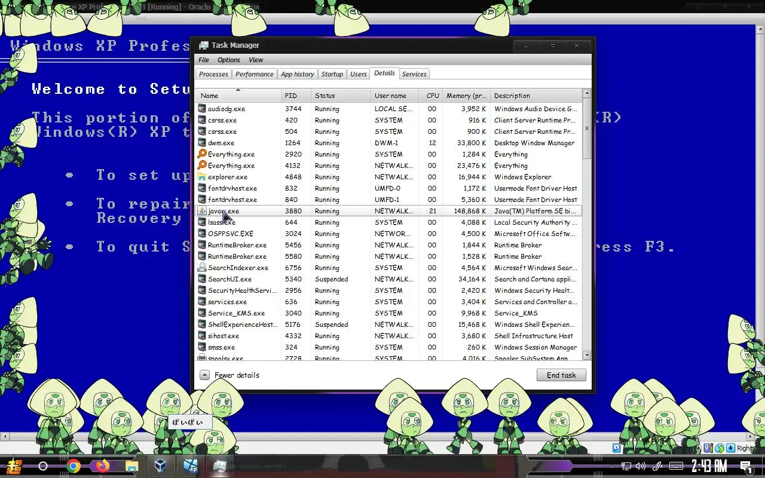765x478 pixels.
Task: Select the lsass.exe process row
Action: 388,222
